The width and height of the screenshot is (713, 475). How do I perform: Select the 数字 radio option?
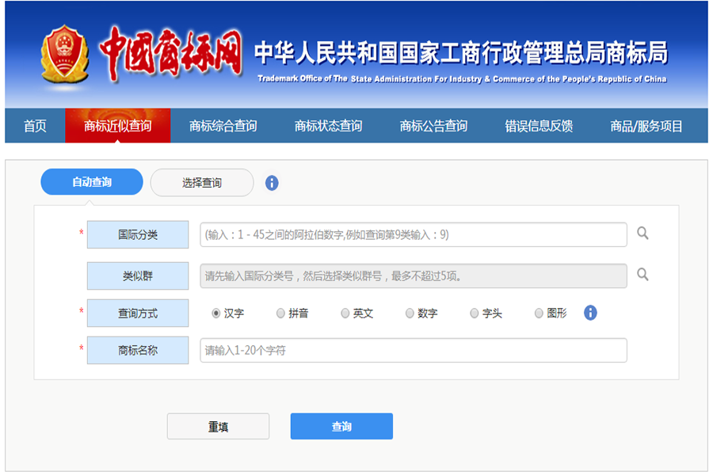pyautogui.click(x=410, y=313)
